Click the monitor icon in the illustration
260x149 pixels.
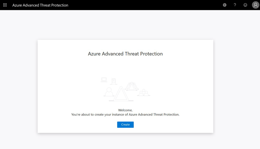pos(104,80)
